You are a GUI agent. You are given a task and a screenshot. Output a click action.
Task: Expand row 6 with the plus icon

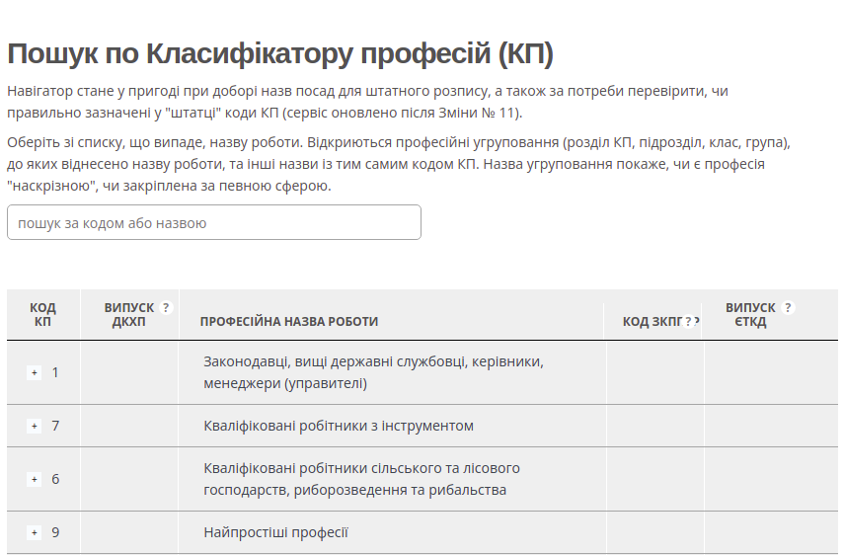pyautogui.click(x=34, y=479)
